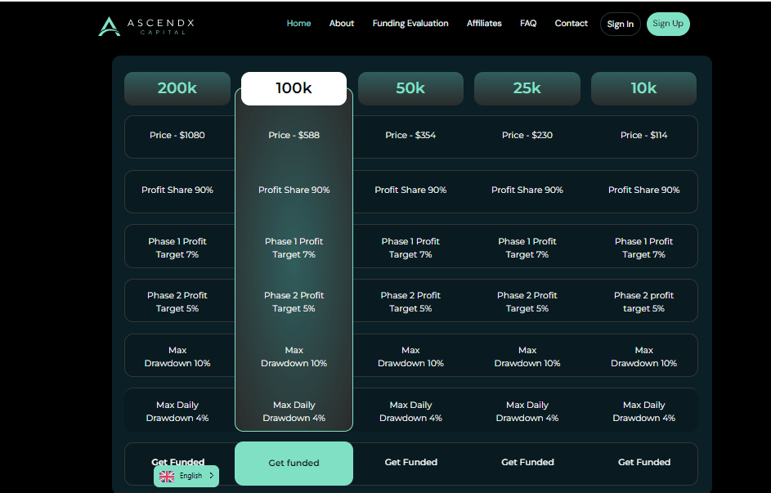Image resolution: width=771 pixels, height=493 pixels.
Task: Click 'Profit Share 90%' in the 100k column
Action: (x=294, y=190)
